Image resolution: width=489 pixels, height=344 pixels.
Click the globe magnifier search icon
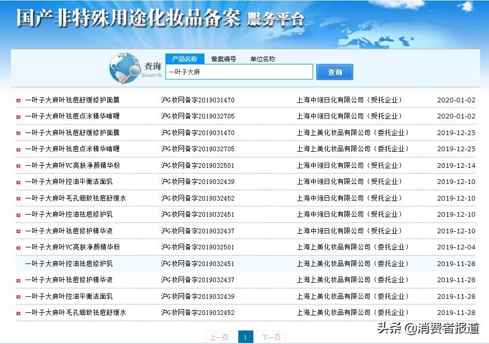point(125,69)
